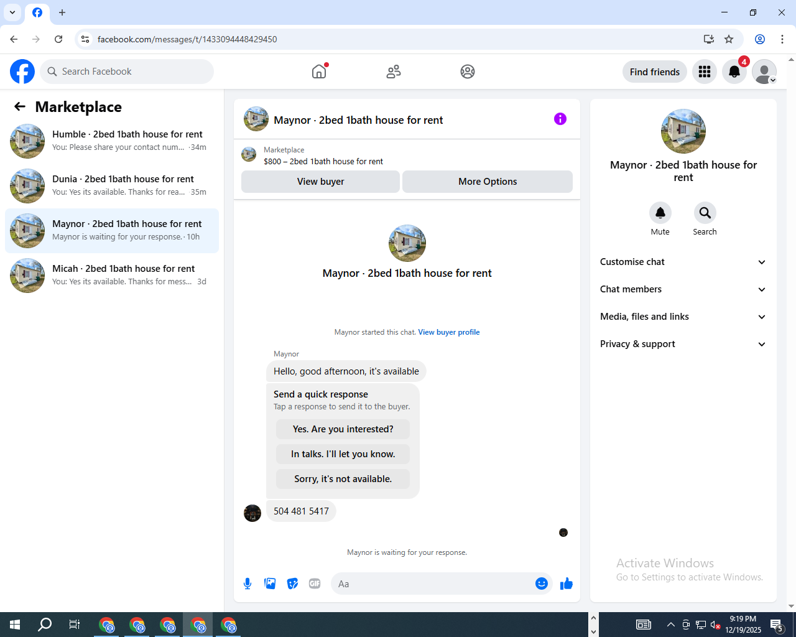
Task: Click Maynor's avatar beside phone message
Action: coord(252,513)
